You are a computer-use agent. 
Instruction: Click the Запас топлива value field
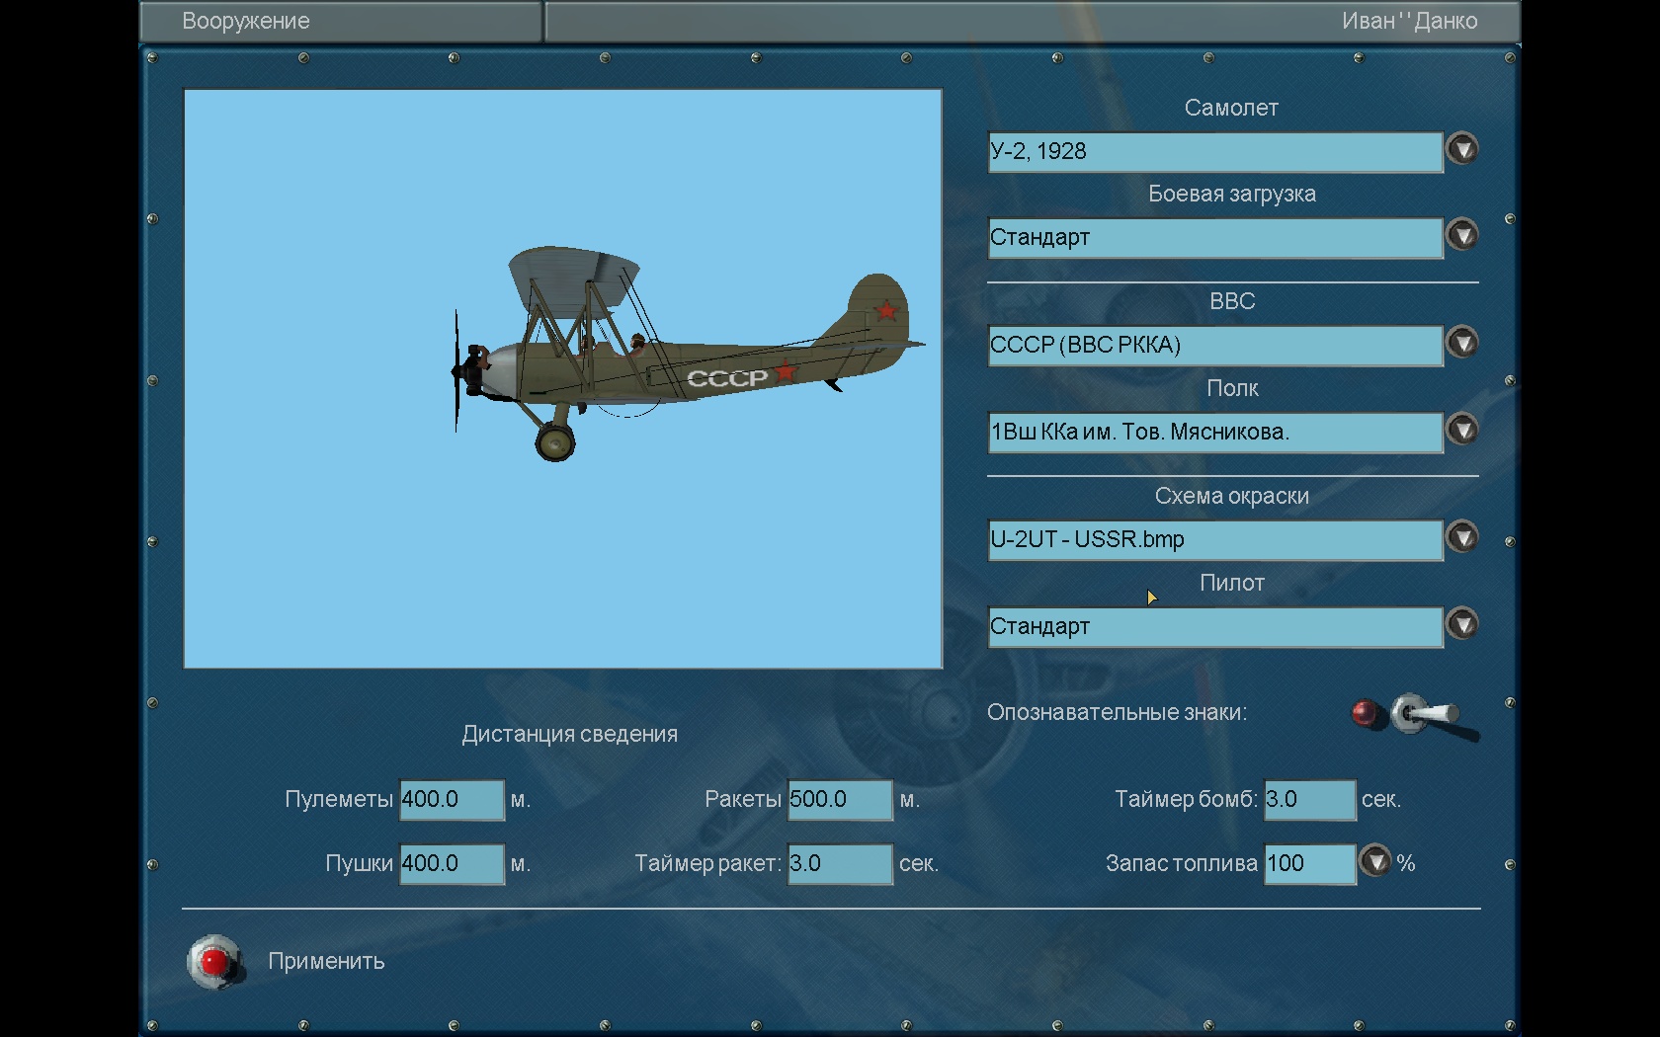coord(1310,864)
